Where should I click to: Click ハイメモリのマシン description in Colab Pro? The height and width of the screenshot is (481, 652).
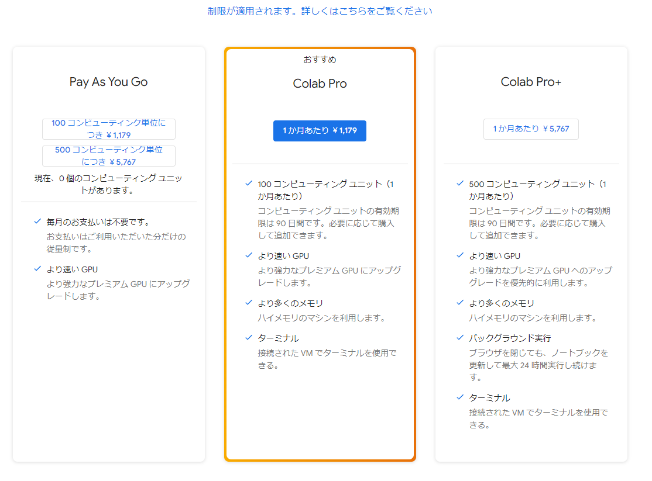pos(322,318)
